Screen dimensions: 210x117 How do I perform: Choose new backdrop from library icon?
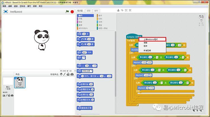click(x=4, y=95)
